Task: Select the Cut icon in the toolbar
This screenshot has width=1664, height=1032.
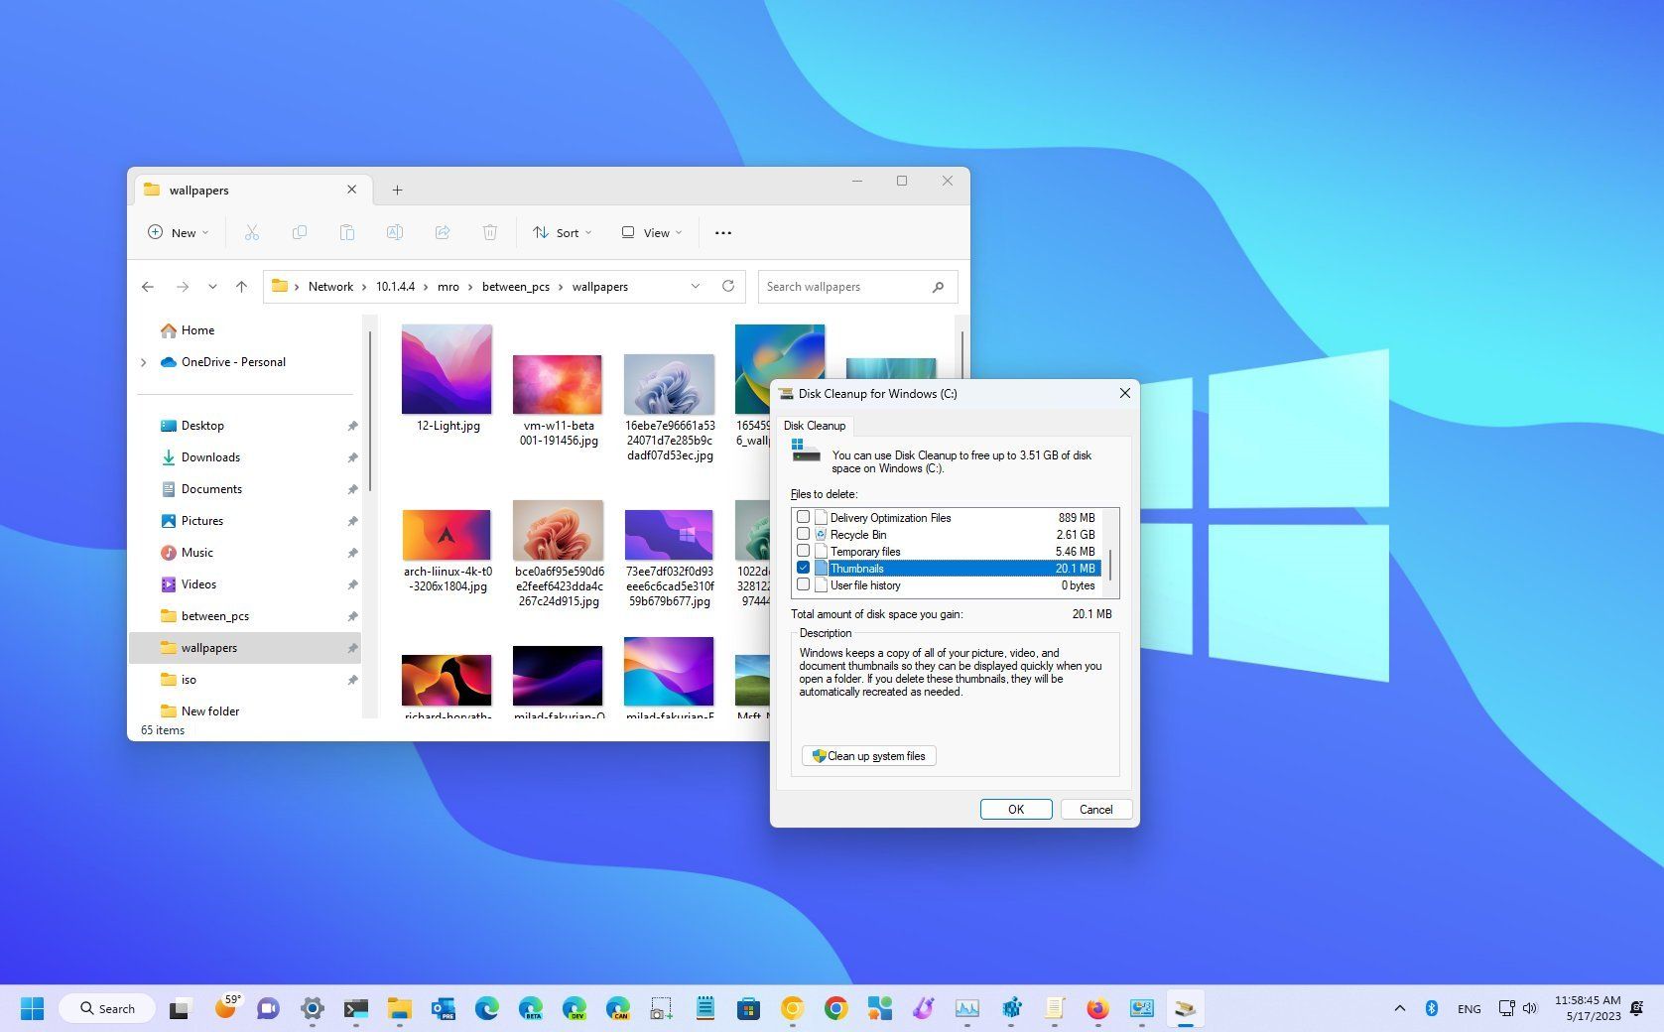Action: (252, 232)
